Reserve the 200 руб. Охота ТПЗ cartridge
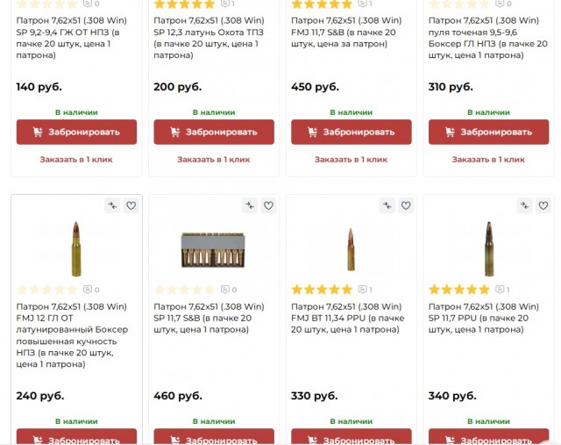The height and width of the screenshot is (445, 561). click(214, 133)
